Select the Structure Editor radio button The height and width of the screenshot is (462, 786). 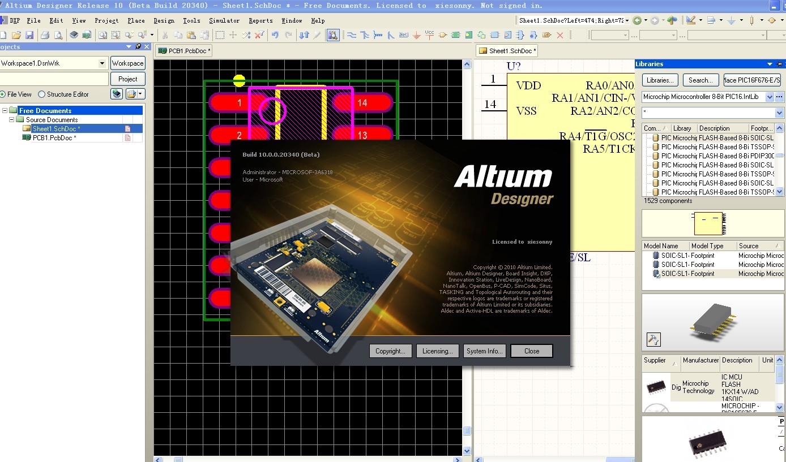click(41, 94)
